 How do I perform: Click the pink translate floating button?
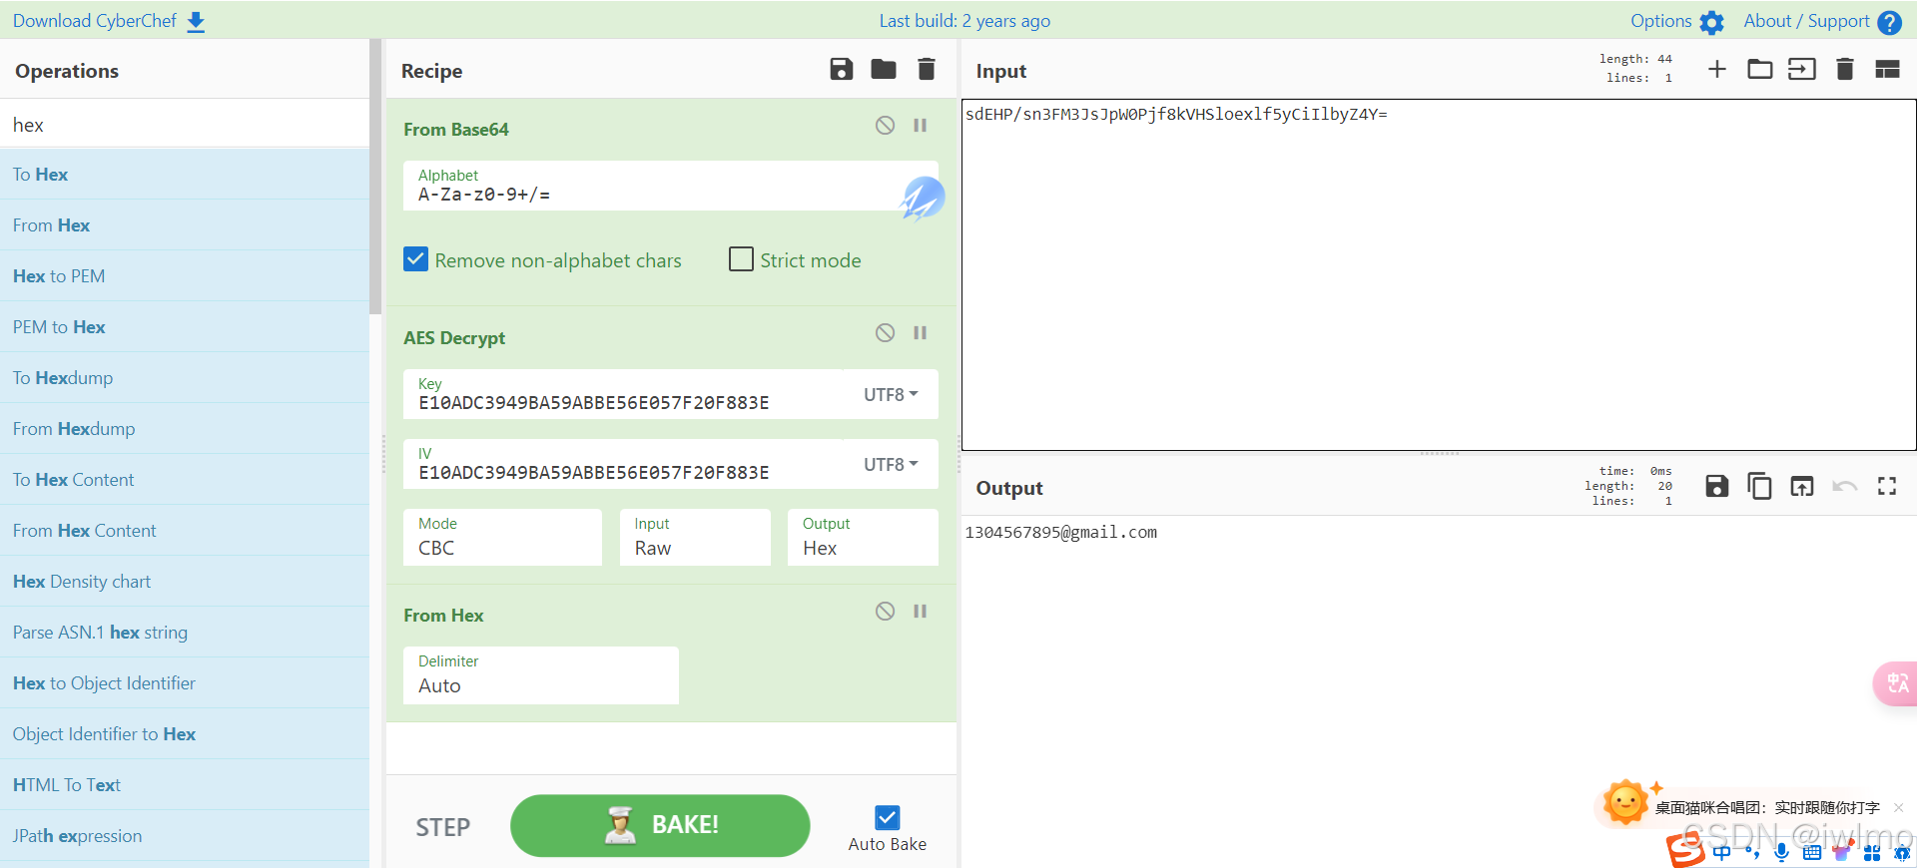click(1896, 683)
